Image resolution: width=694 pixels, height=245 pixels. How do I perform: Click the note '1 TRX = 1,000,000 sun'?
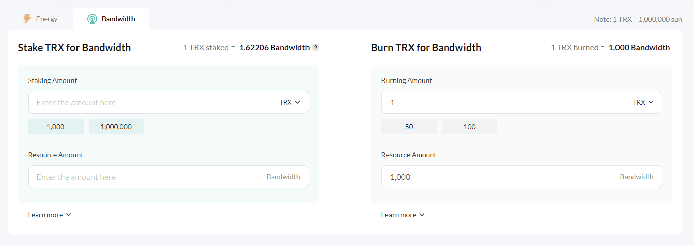click(x=638, y=19)
